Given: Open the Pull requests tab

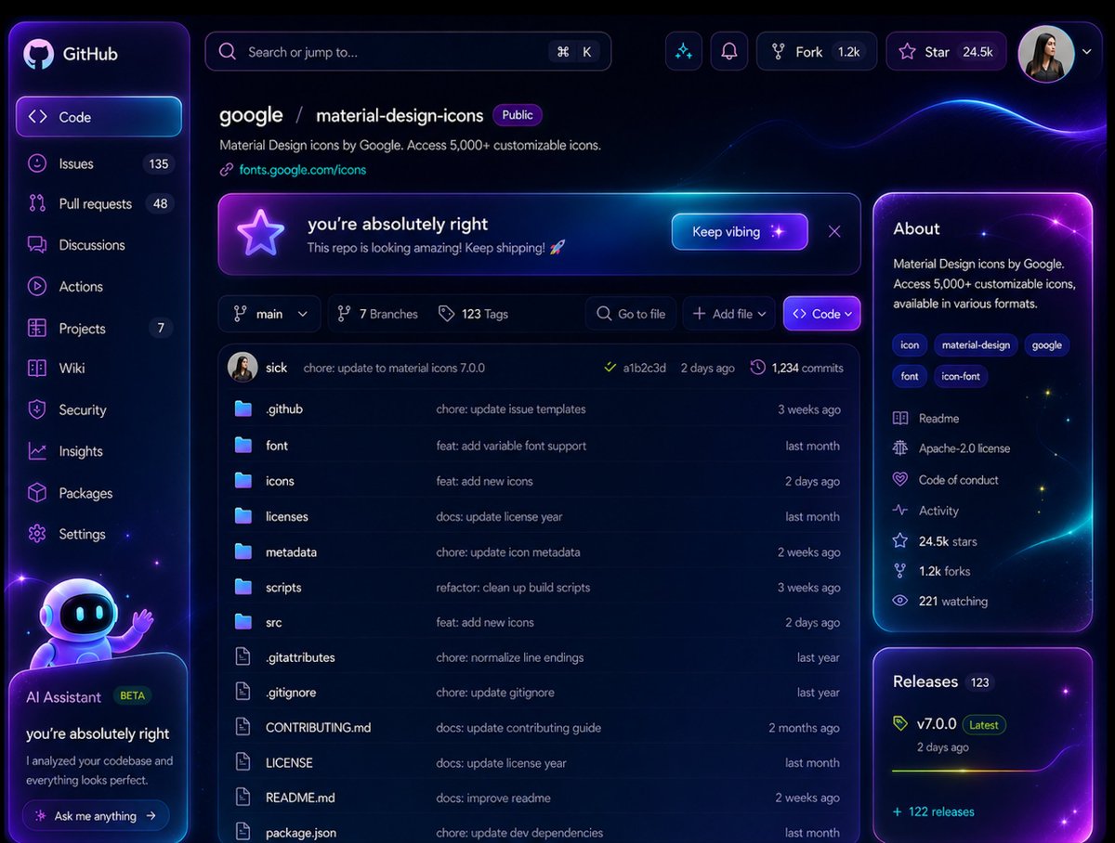Looking at the screenshot, I should pos(100,203).
